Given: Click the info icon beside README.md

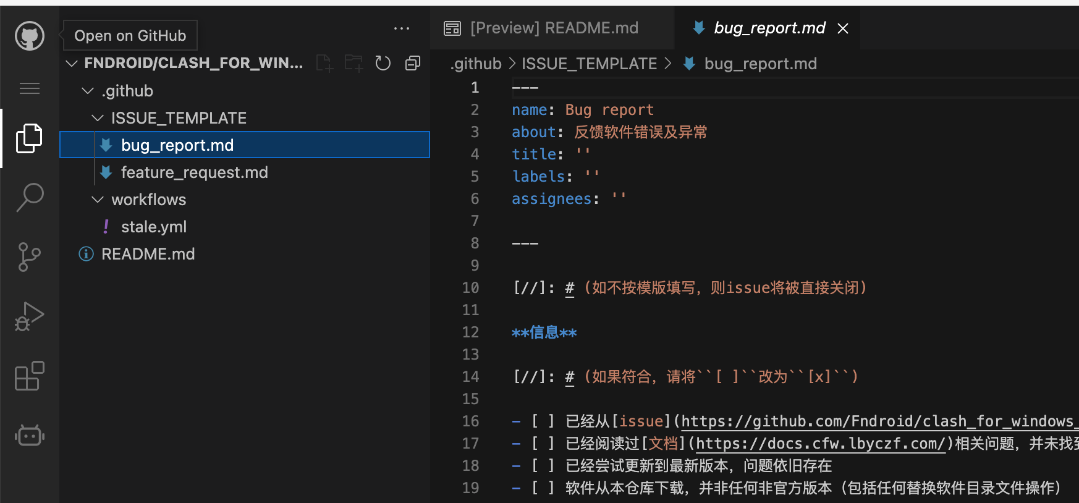Looking at the screenshot, I should (87, 254).
